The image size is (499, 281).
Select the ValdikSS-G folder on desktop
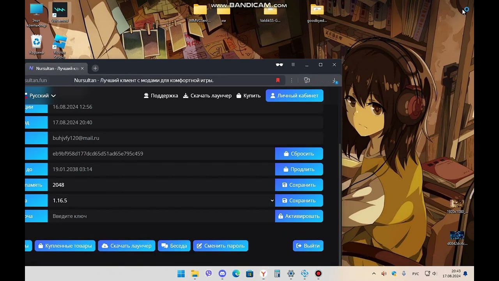point(270,13)
